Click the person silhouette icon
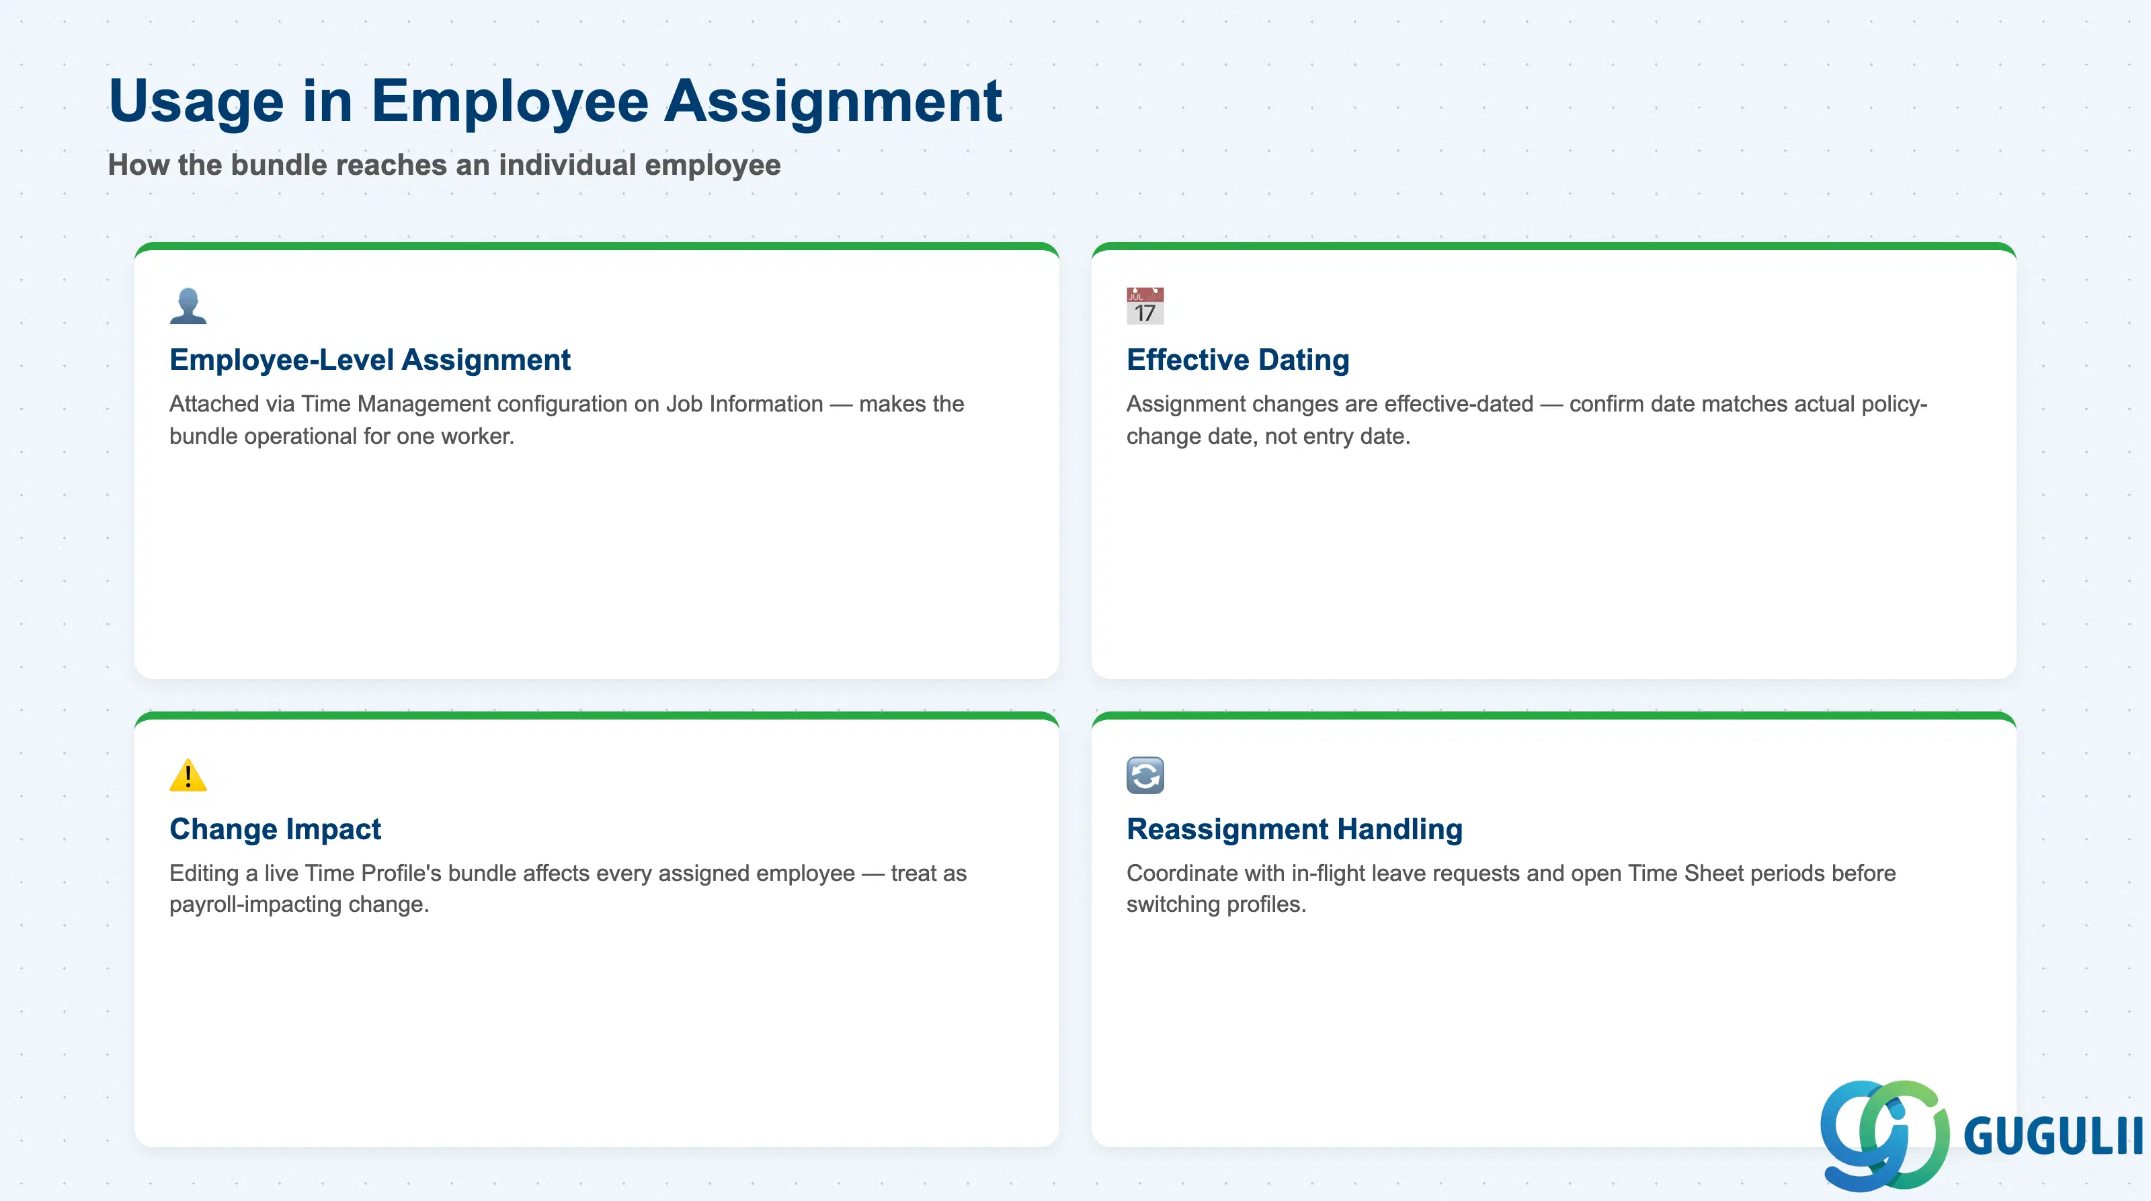Image resolution: width=2151 pixels, height=1201 pixels. (188, 306)
